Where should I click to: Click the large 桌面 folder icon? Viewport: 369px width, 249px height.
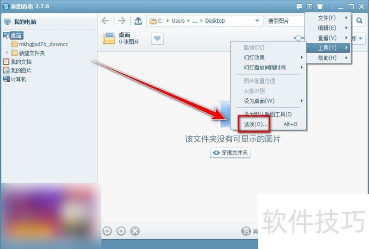(x=109, y=38)
